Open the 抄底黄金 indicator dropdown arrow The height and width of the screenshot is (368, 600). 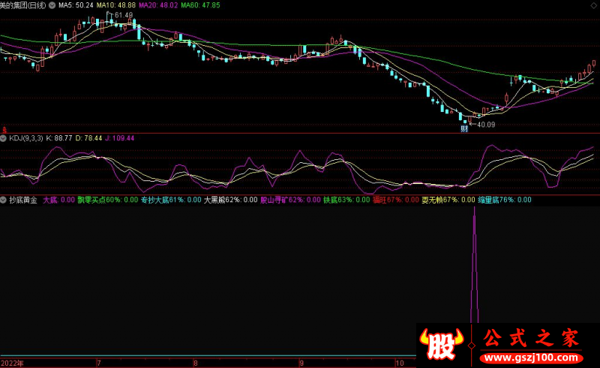[4, 201]
